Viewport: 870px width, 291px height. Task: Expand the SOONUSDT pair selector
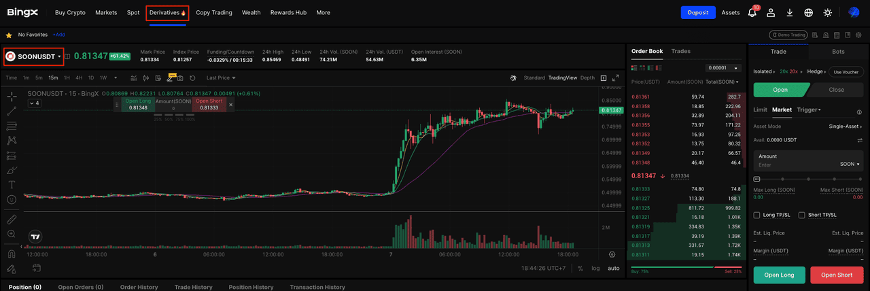coord(34,56)
